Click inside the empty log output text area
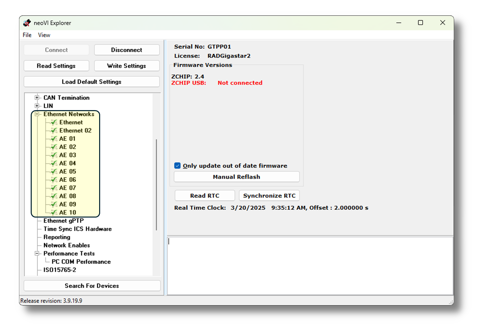Viewport: 479px width, 327px height. point(310,266)
